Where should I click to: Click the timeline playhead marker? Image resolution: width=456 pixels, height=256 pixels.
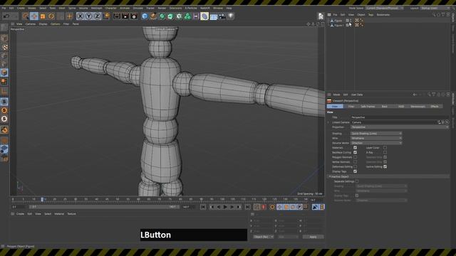tap(42, 199)
